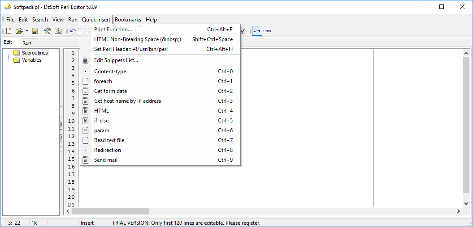Insert the Send mail snippet

(x=160, y=160)
